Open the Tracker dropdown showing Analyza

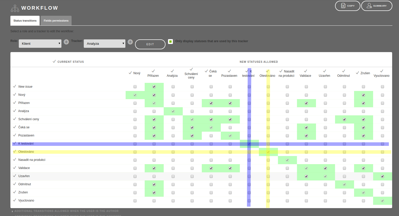coord(105,44)
